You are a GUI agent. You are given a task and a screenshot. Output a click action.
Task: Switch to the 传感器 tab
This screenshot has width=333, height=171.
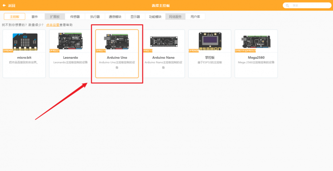click(x=75, y=16)
